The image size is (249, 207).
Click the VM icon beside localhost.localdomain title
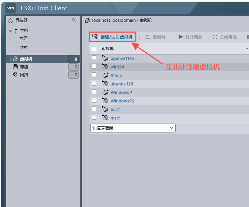click(87, 20)
